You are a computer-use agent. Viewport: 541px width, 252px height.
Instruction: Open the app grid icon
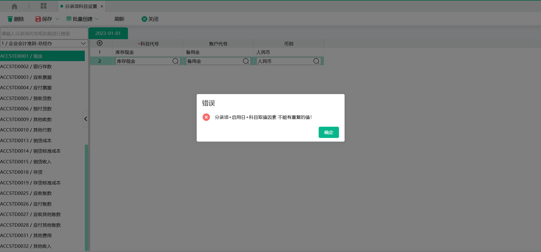point(43,6)
